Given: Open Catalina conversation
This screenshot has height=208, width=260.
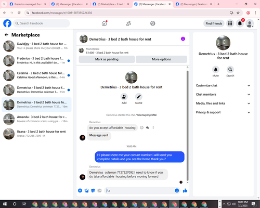Looking at the screenshot, I should click(x=36, y=75).
